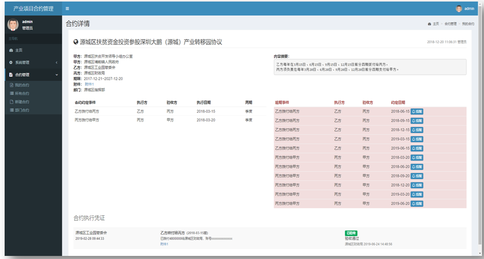Collapse the 合约管理 menu chevron
The image size is (484, 259).
56,75
